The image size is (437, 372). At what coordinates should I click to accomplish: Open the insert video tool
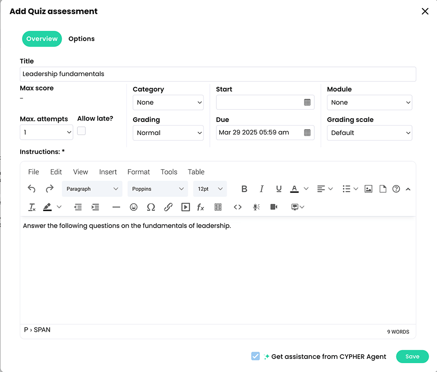[185, 207]
